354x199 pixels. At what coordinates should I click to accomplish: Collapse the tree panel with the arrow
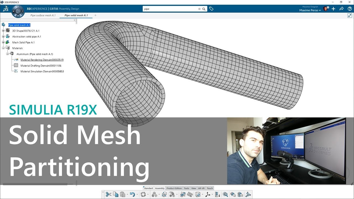point(74,20)
